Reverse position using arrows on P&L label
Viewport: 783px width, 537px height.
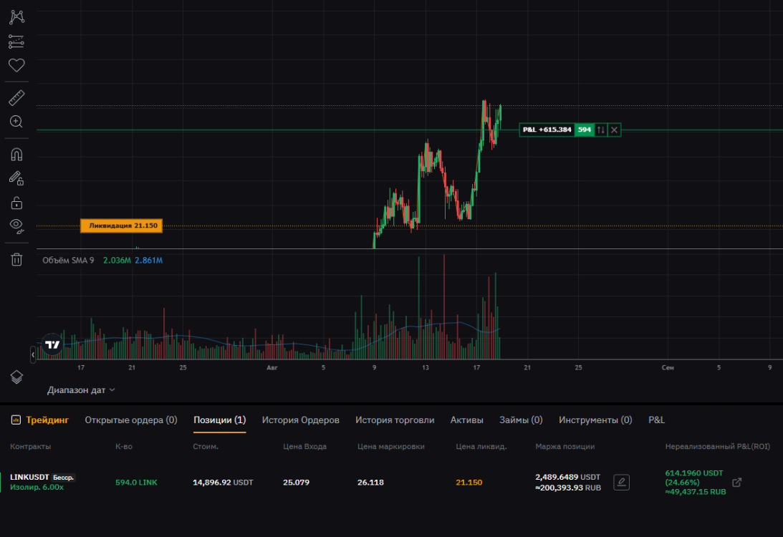pyautogui.click(x=601, y=130)
